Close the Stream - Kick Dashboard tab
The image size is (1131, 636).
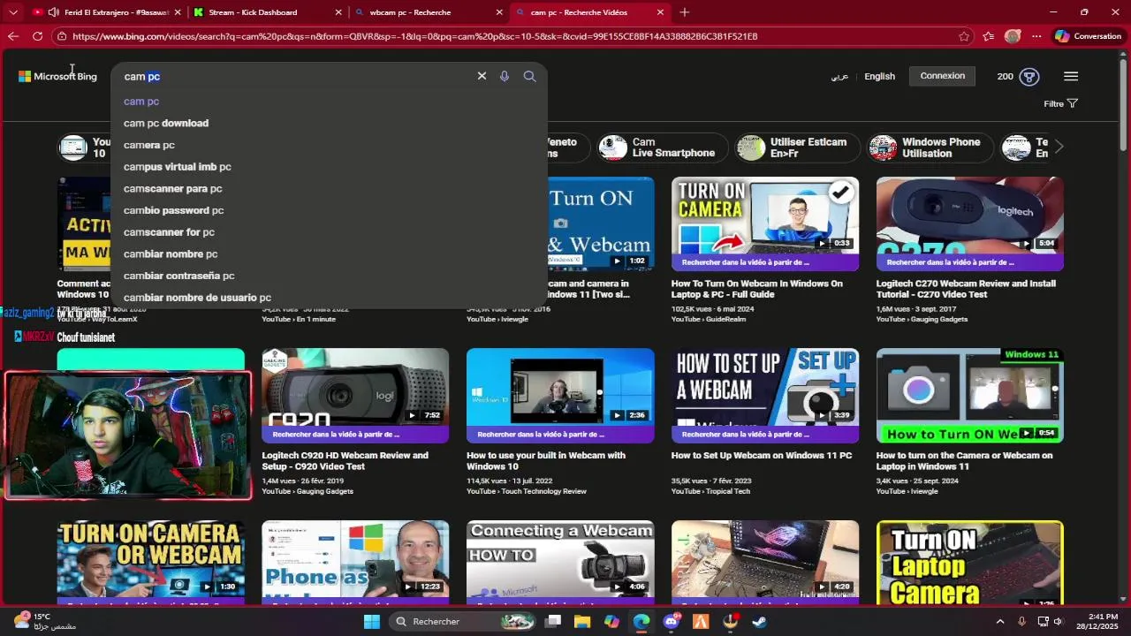(x=338, y=12)
